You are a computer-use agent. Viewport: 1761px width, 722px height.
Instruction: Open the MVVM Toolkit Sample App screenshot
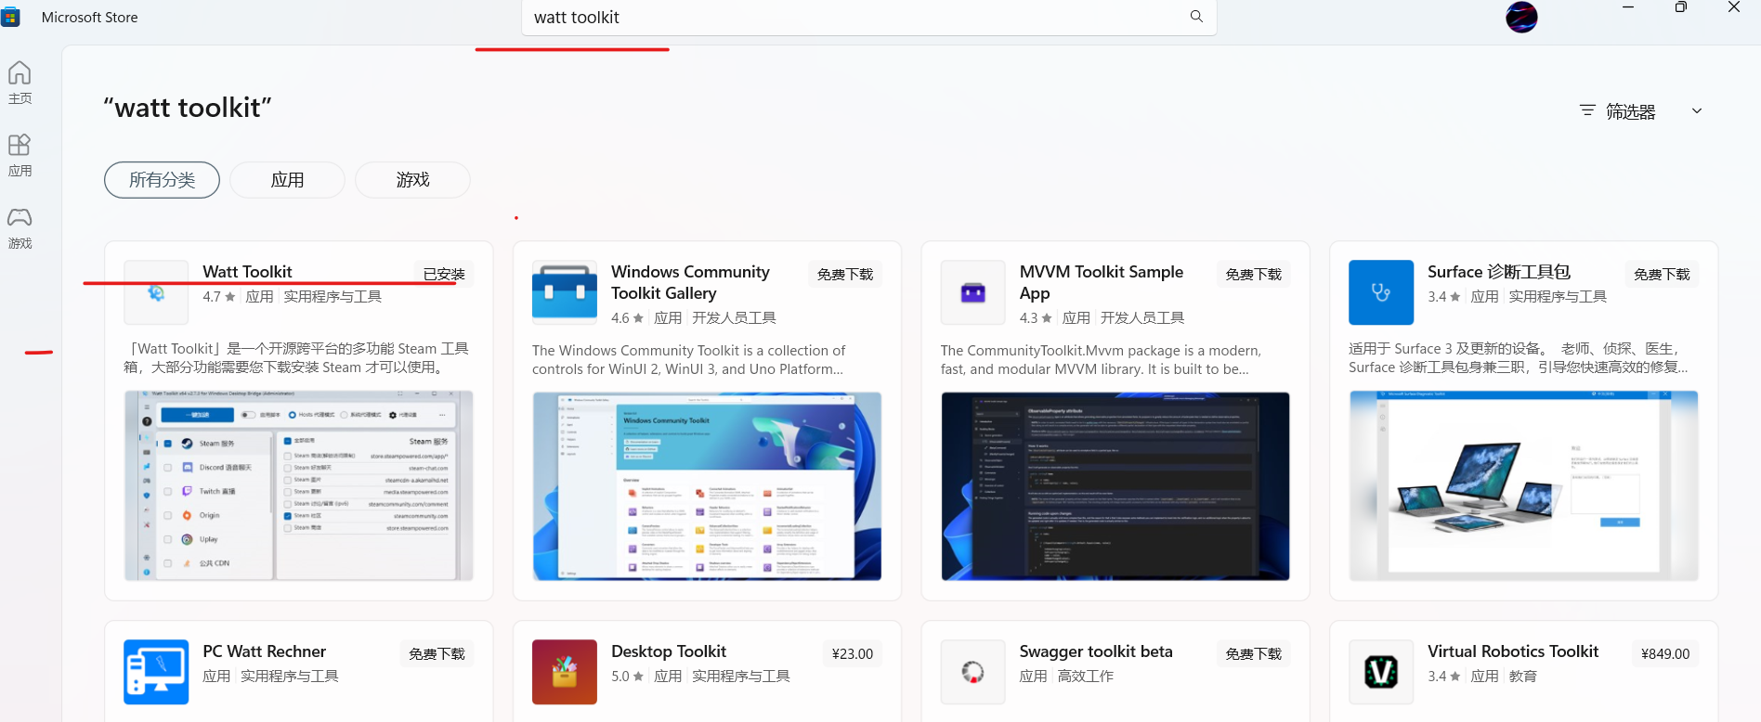pyautogui.click(x=1115, y=485)
